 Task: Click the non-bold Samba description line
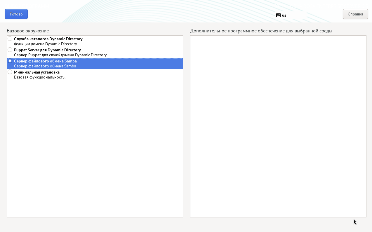pyautogui.click(x=45, y=66)
